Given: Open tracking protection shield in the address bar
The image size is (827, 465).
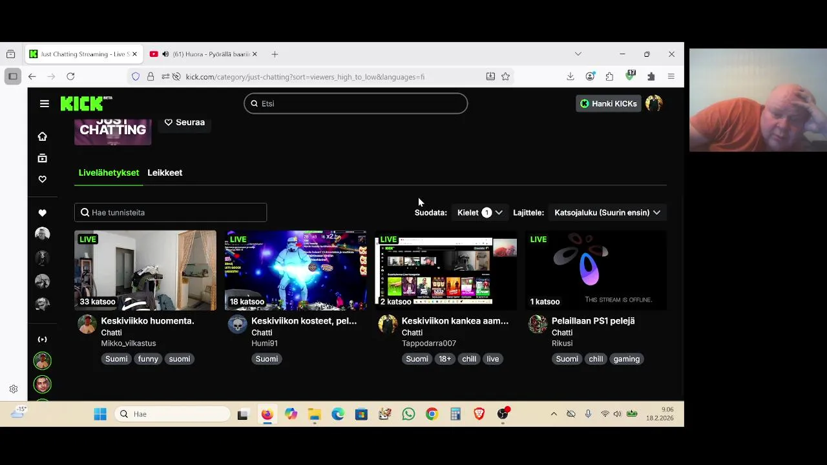Looking at the screenshot, I should 136,76.
